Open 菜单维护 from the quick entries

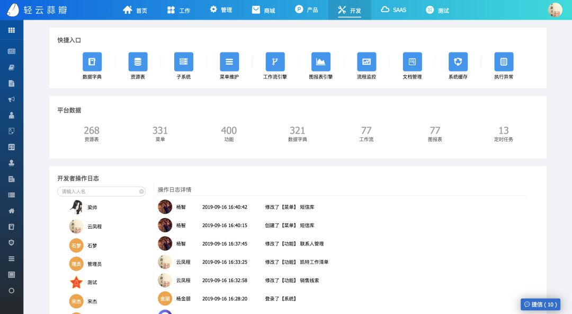coord(229,61)
